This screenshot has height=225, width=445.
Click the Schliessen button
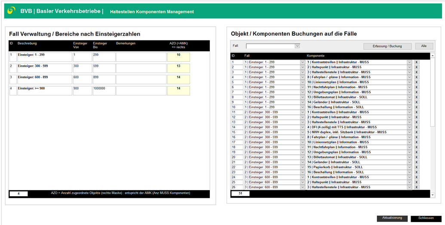(426, 218)
